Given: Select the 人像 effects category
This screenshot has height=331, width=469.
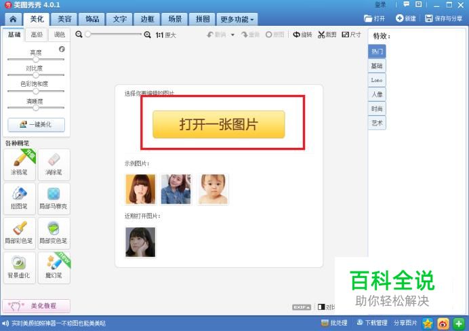Looking at the screenshot, I should 377,94.
